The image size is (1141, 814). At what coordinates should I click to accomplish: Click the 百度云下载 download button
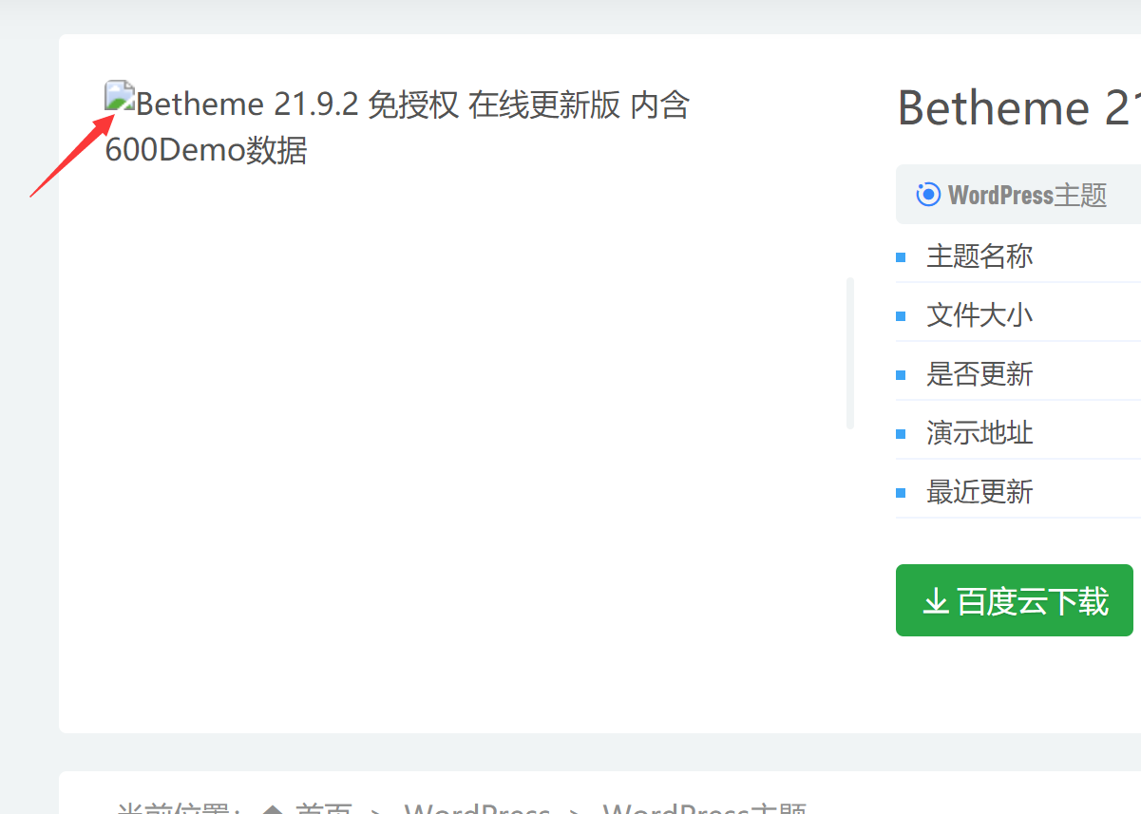tap(1014, 600)
